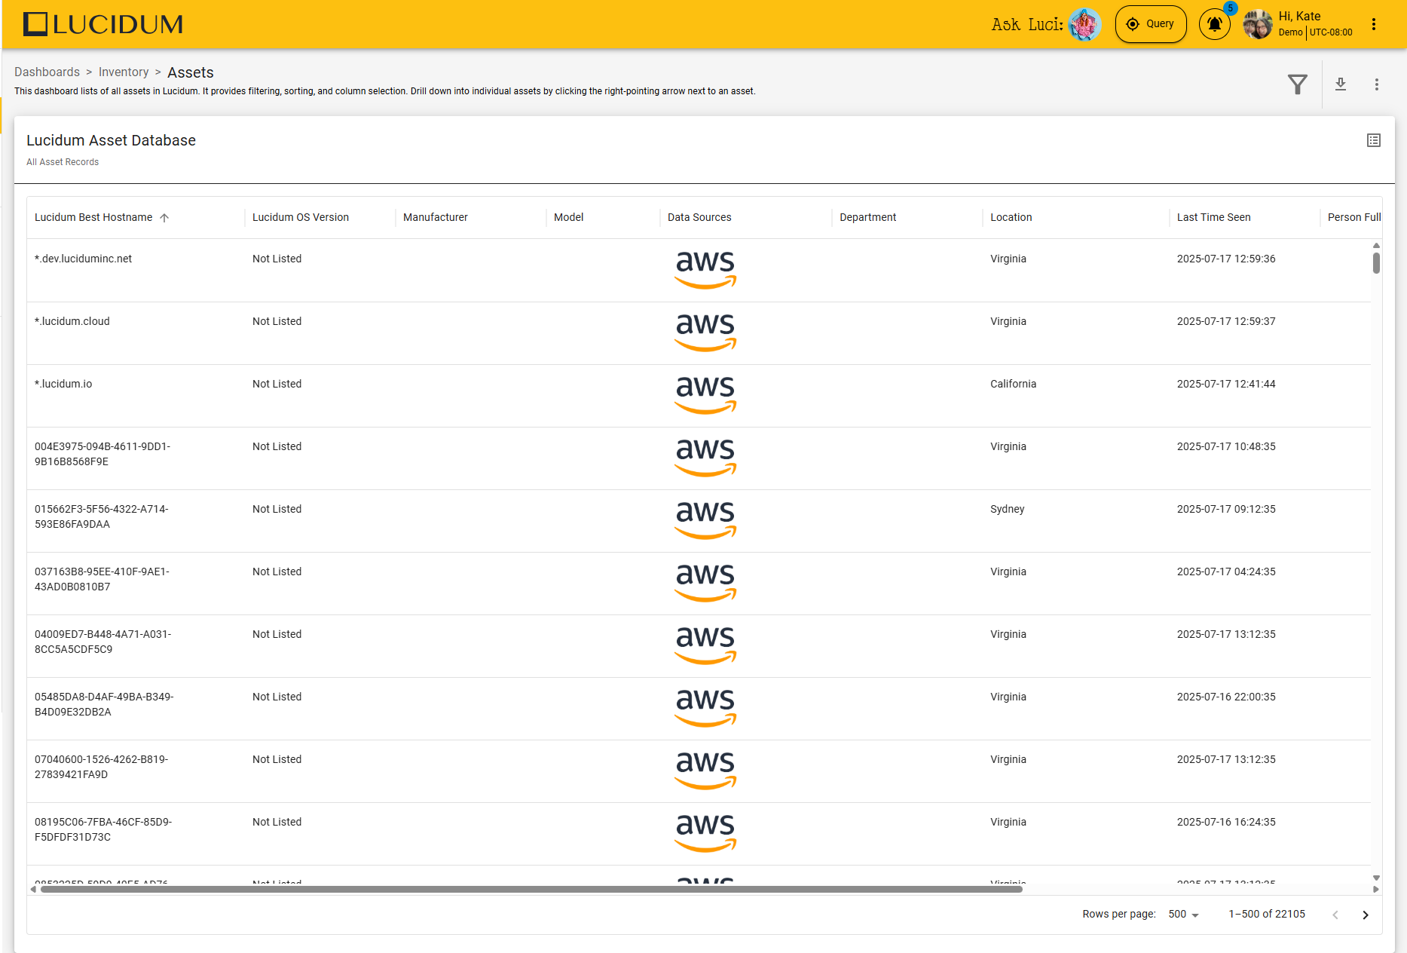Sort by Person Full column header

1354,217
